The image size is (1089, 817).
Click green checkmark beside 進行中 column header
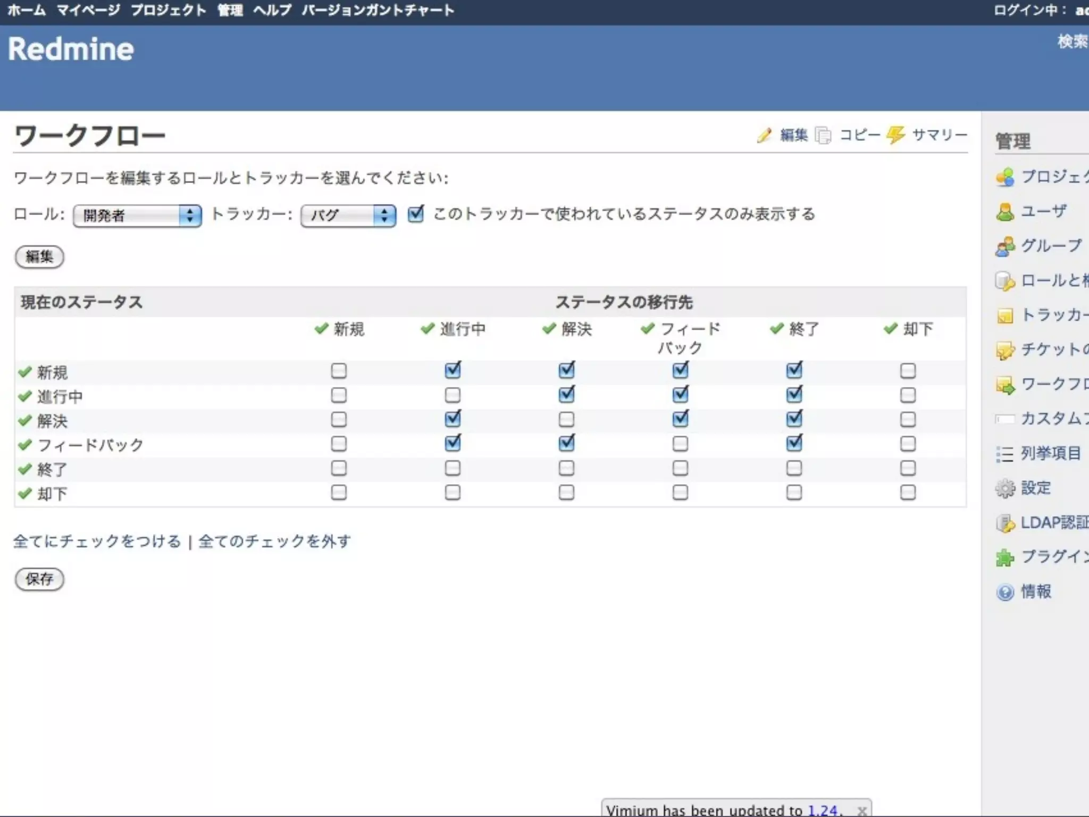428,329
